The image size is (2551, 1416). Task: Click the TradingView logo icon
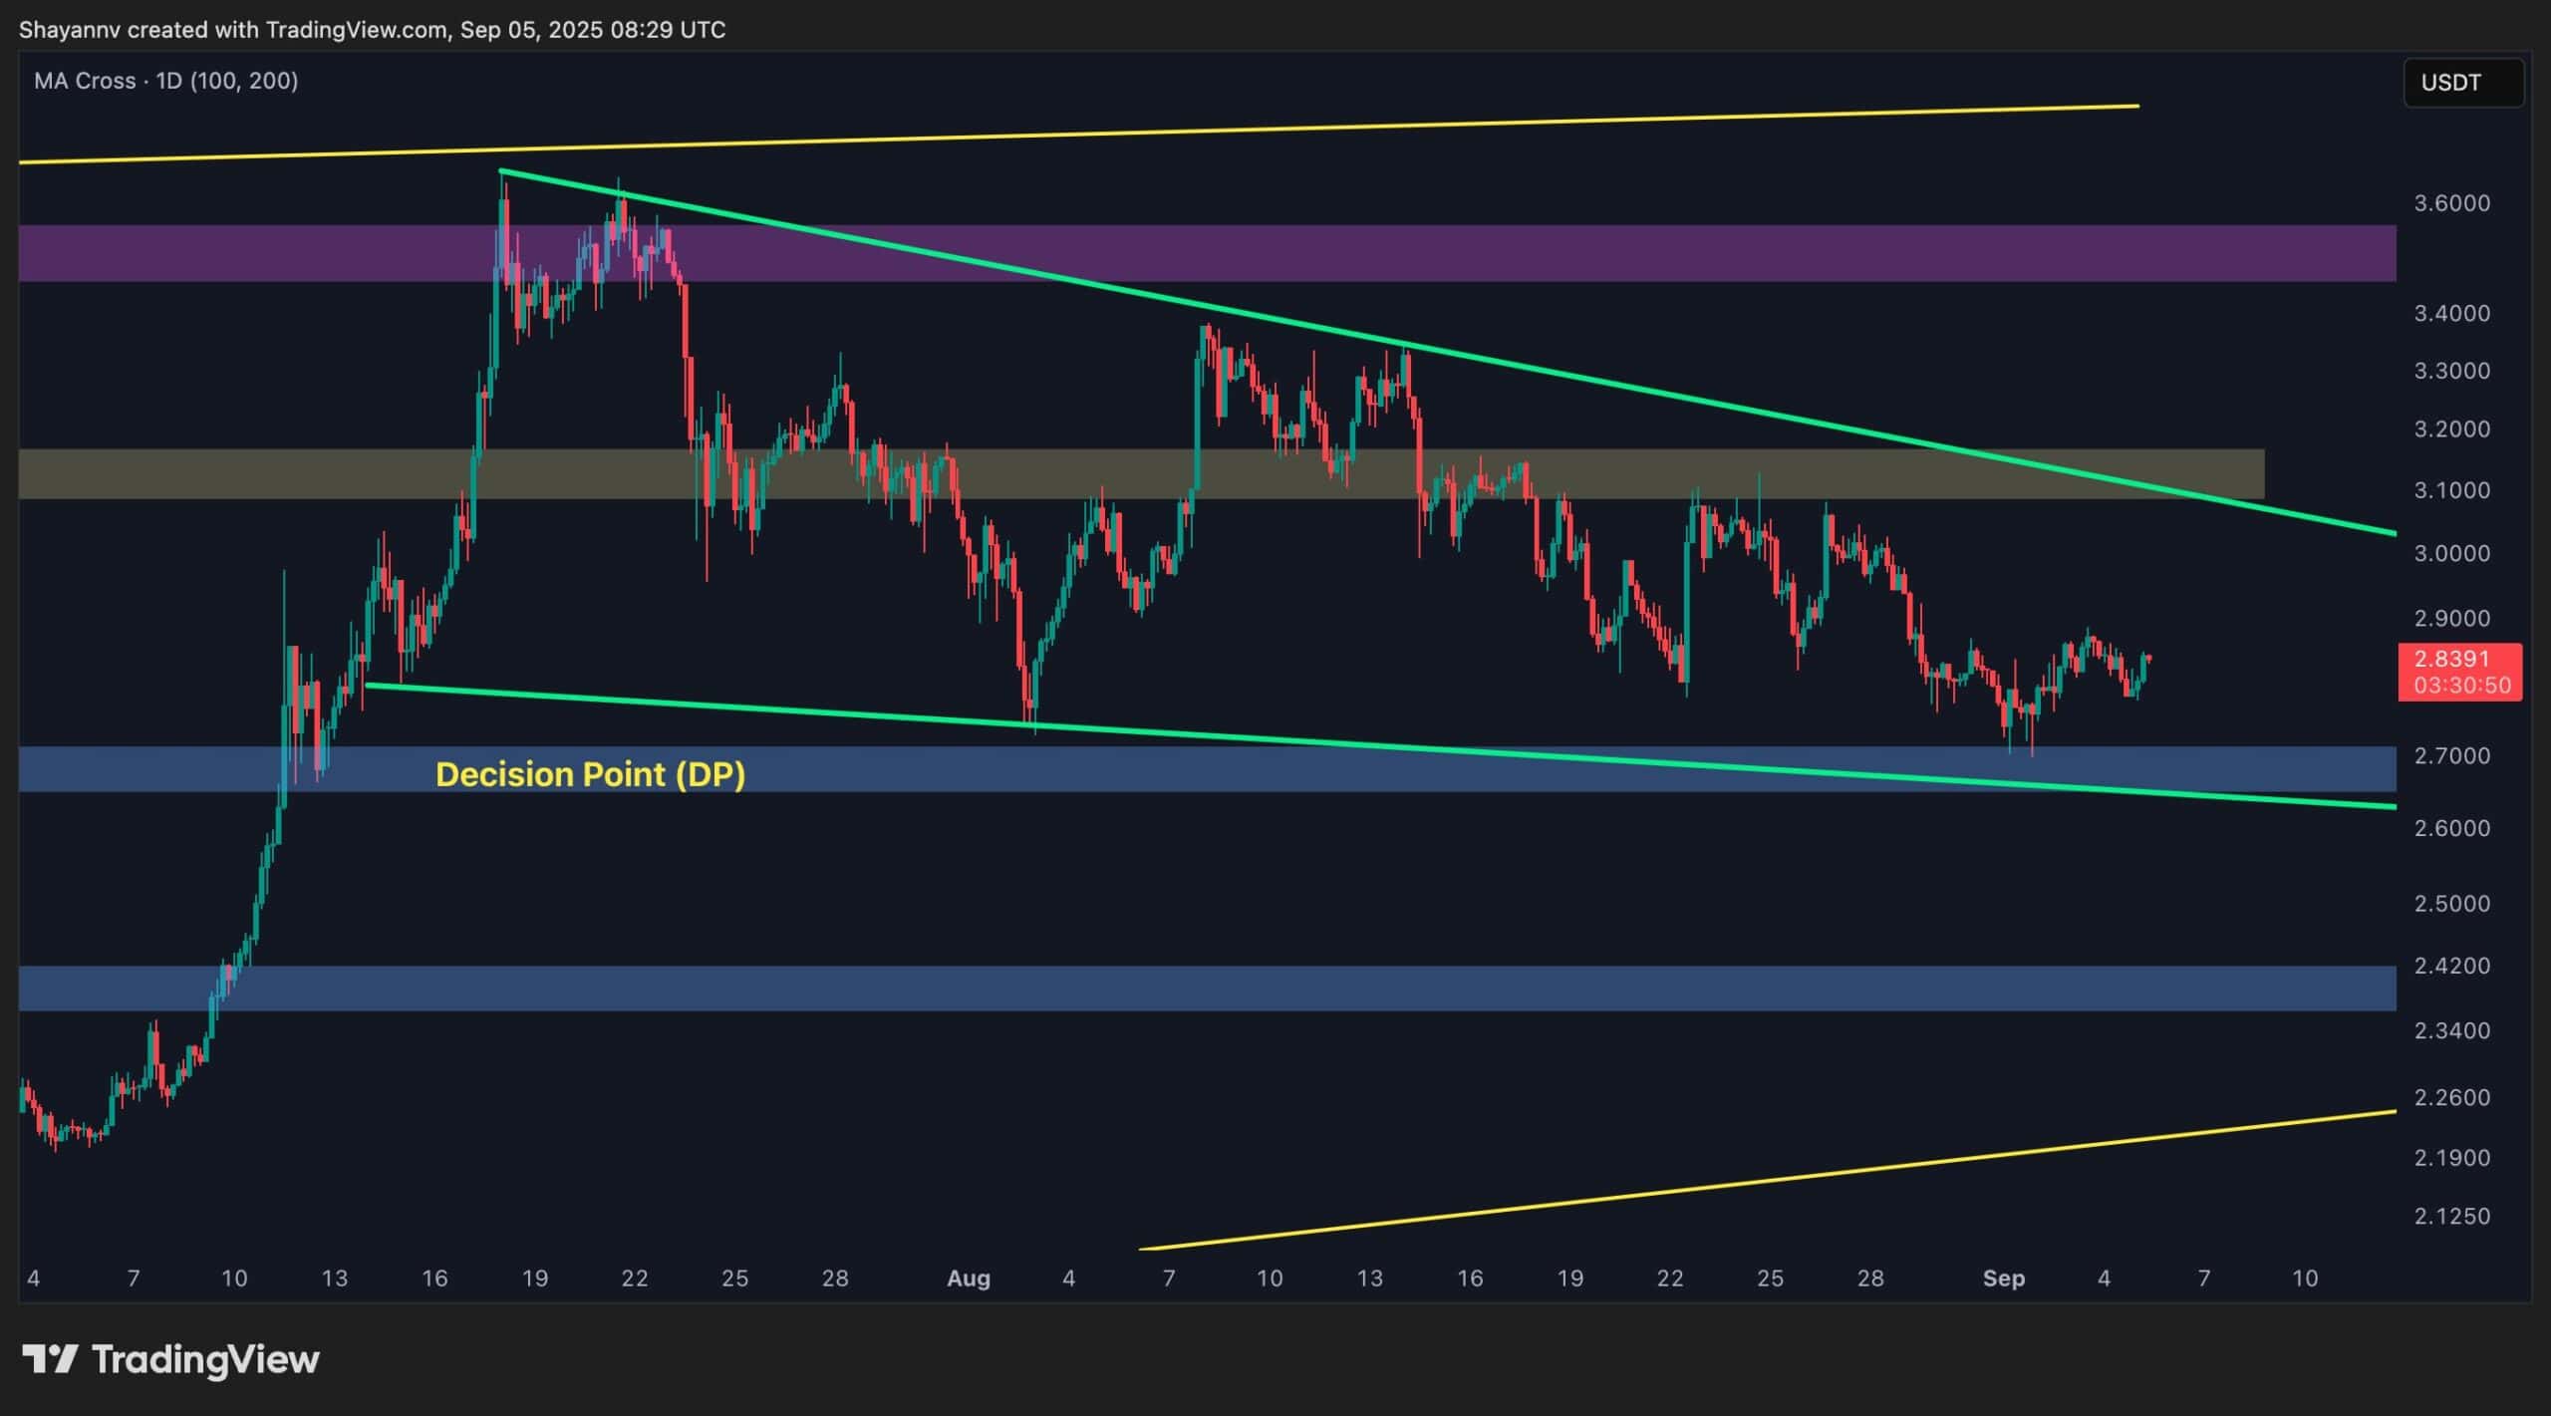coord(50,1359)
